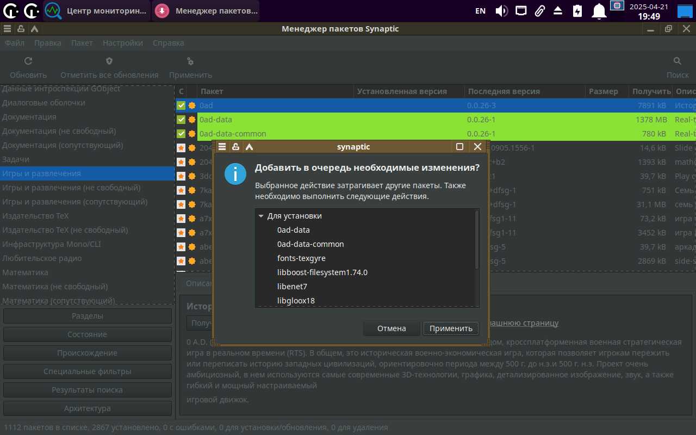696x435 pixels.
Task: Open the Пакет menu
Action: 82,43
